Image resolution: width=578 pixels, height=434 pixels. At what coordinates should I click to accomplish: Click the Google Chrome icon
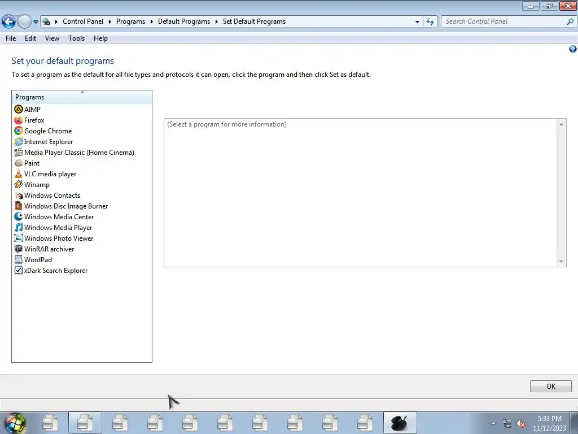point(19,131)
